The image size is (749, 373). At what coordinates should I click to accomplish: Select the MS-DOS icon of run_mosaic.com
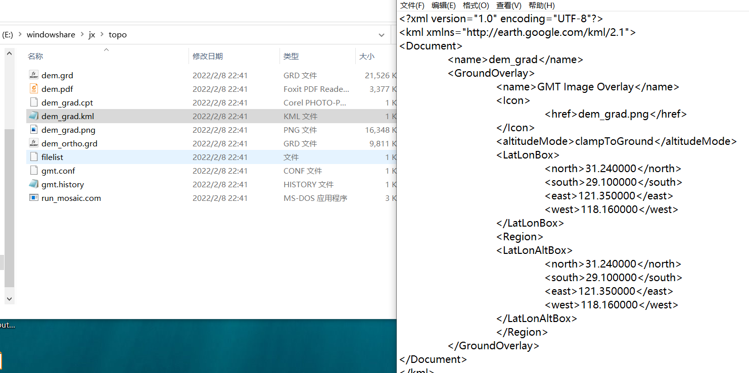[35, 198]
